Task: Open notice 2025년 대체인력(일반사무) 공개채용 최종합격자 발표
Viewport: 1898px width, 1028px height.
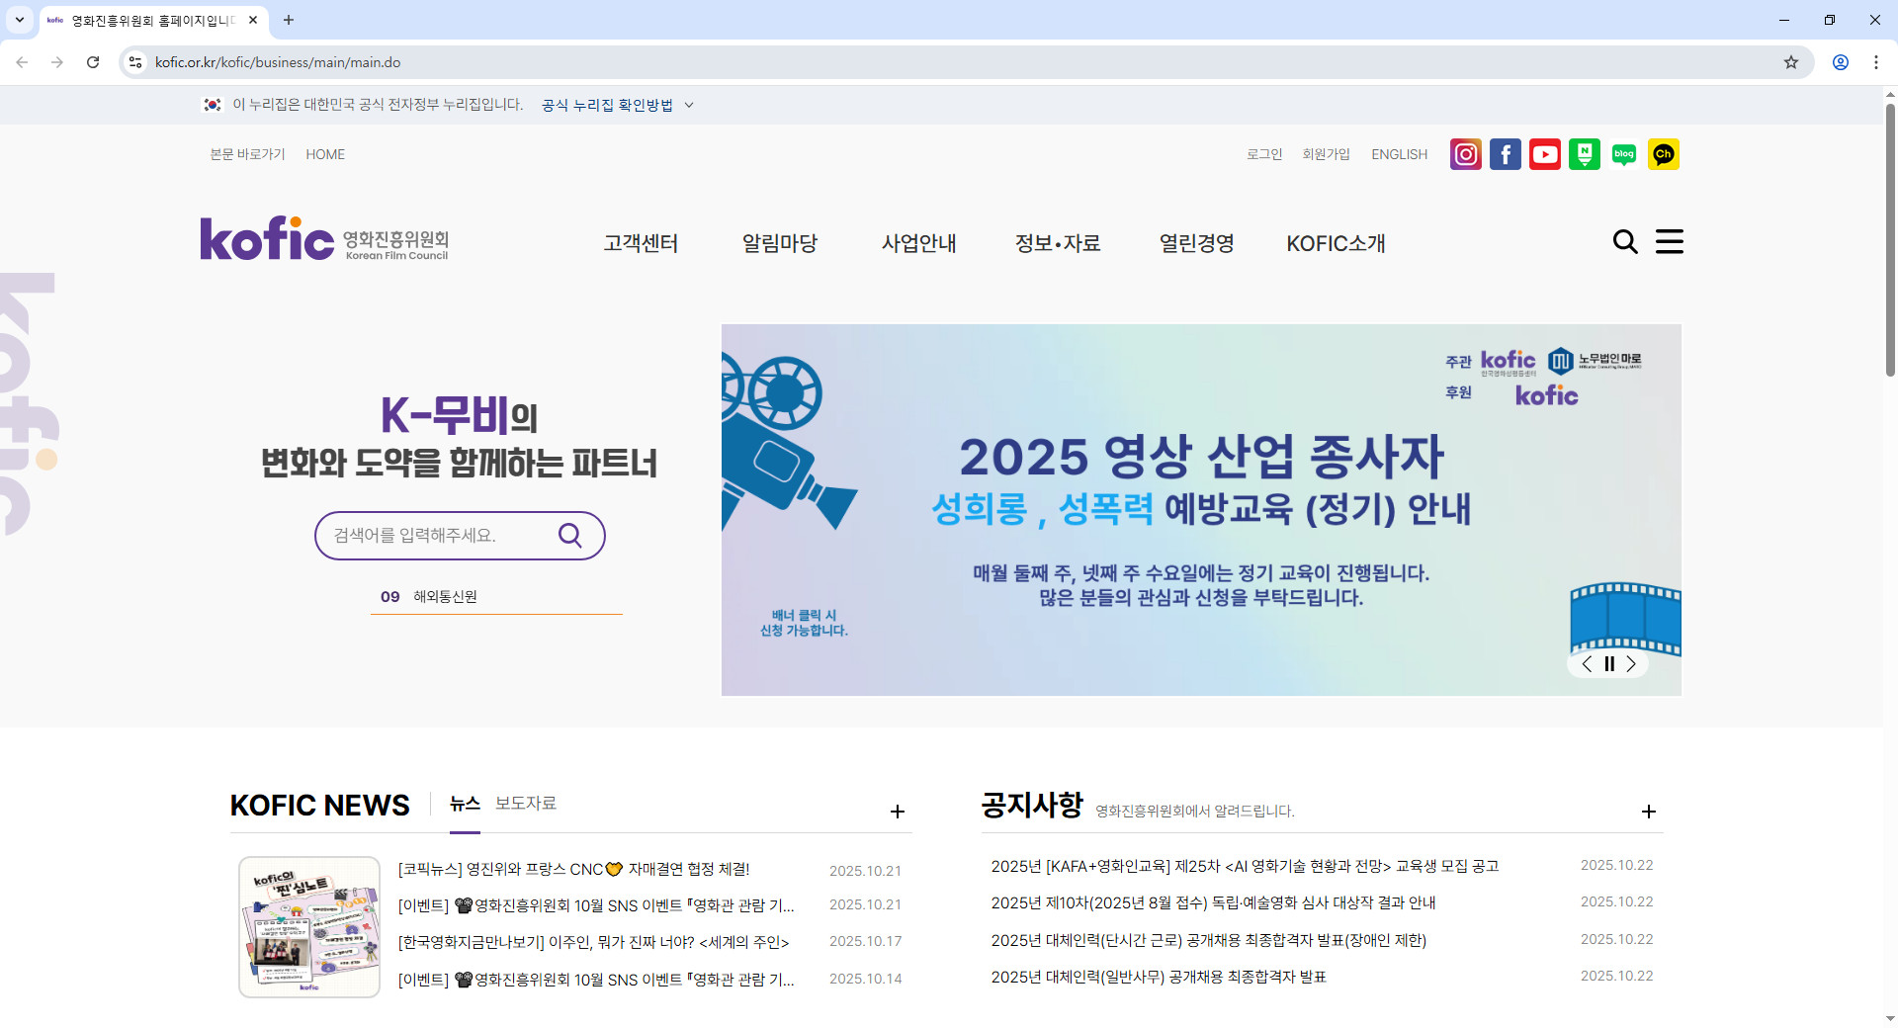Action: 1159,977
